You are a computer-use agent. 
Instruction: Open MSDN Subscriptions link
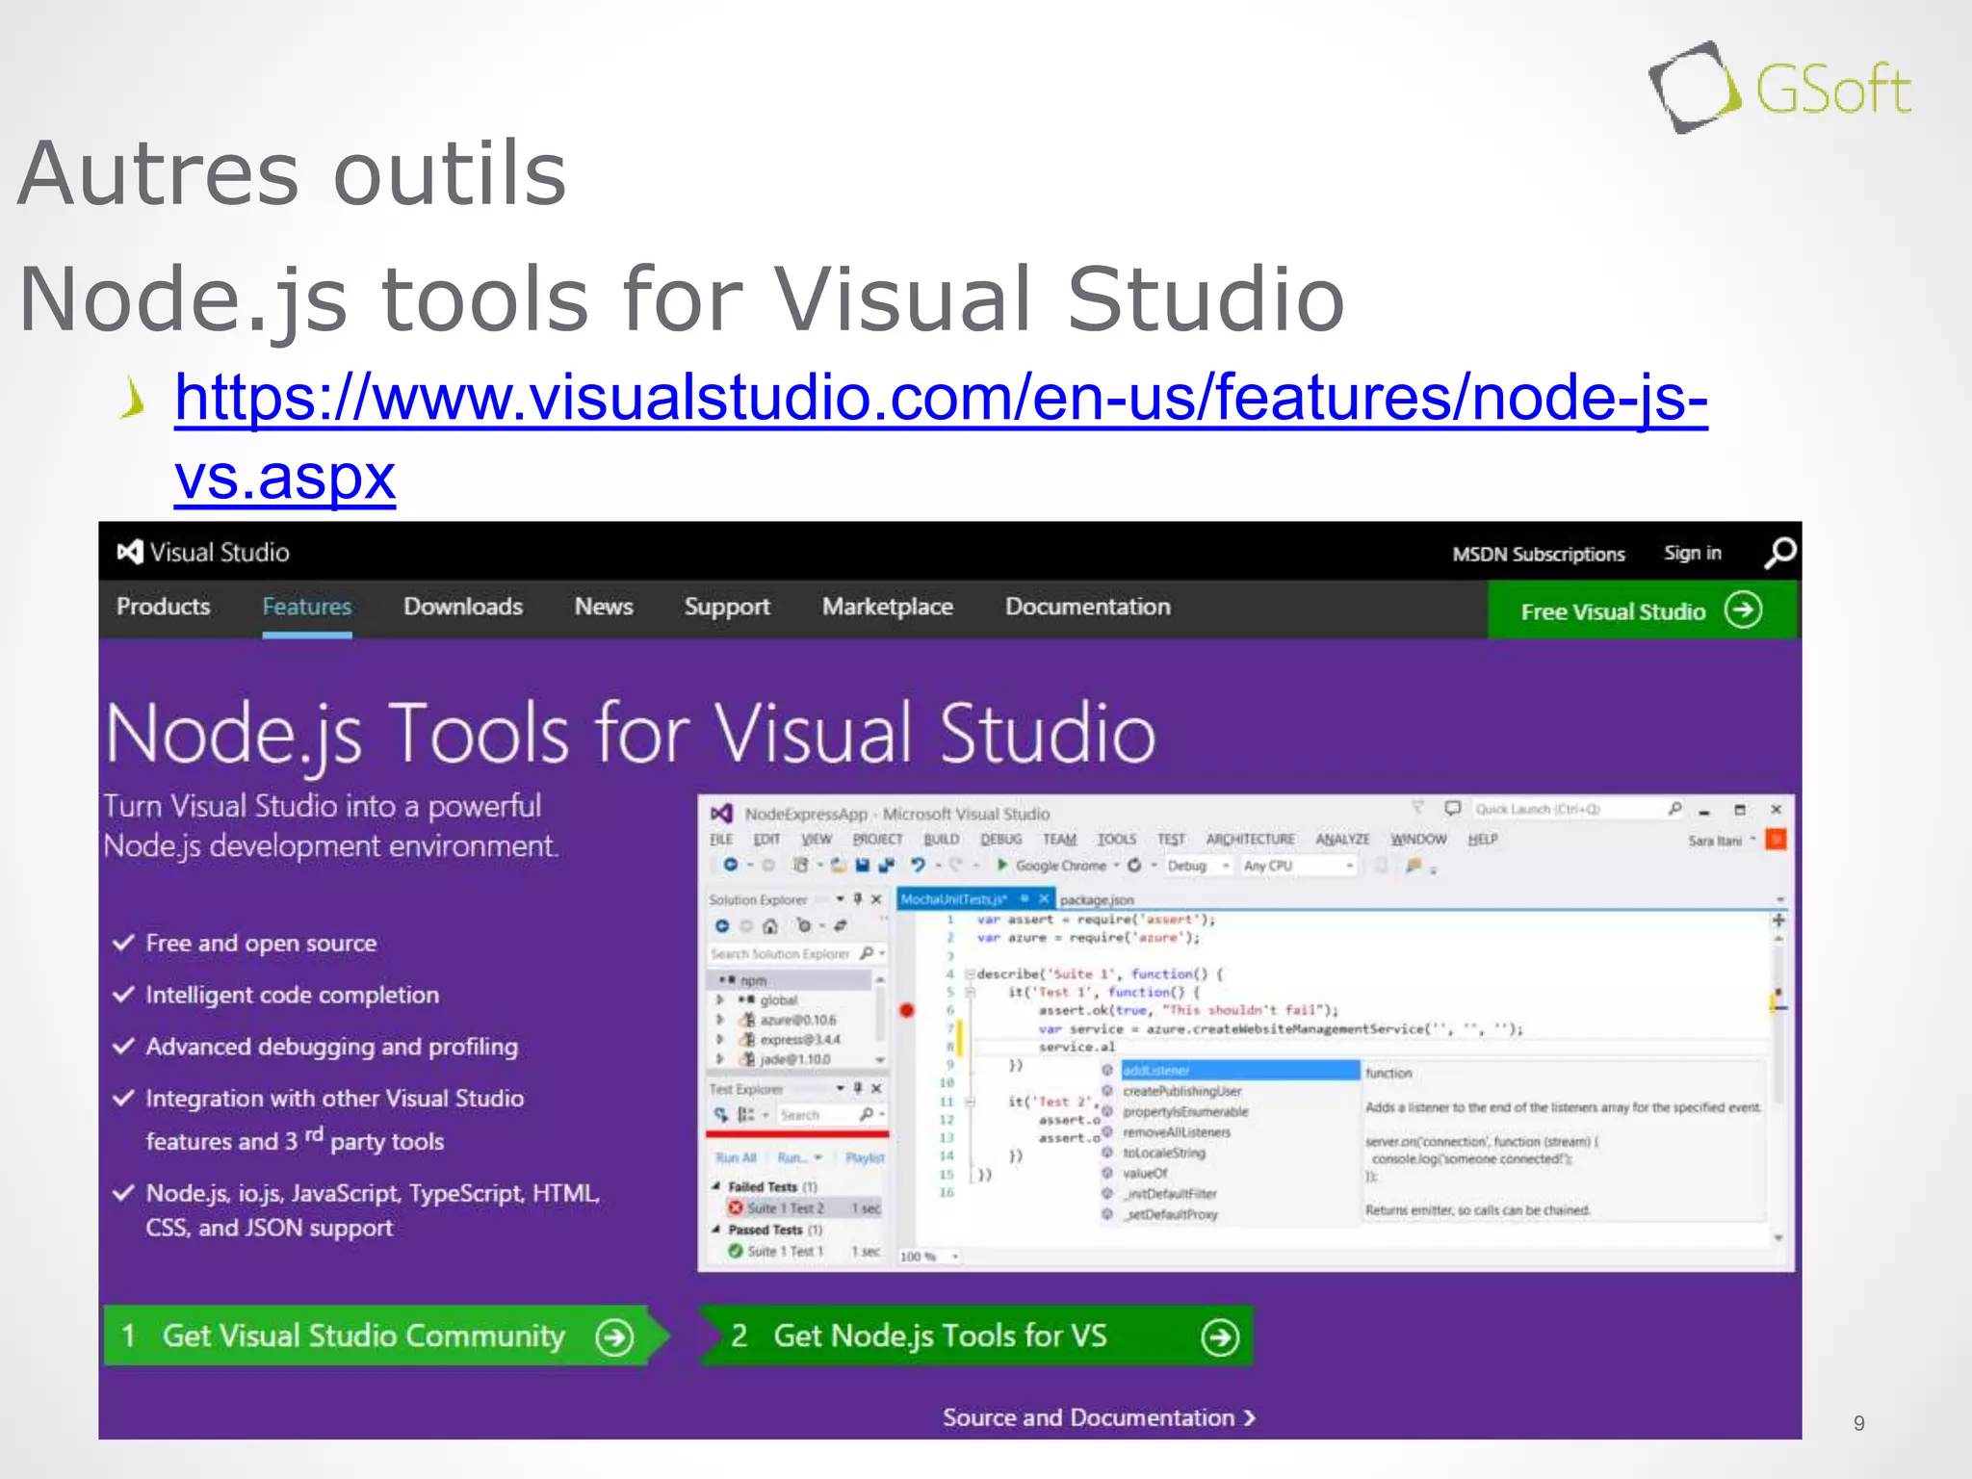click(x=1539, y=555)
